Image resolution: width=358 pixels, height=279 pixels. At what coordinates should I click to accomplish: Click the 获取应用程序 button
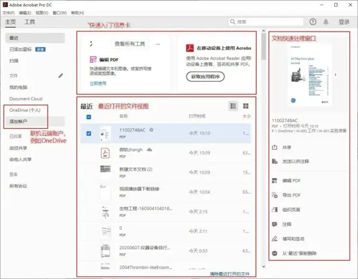click(x=205, y=77)
